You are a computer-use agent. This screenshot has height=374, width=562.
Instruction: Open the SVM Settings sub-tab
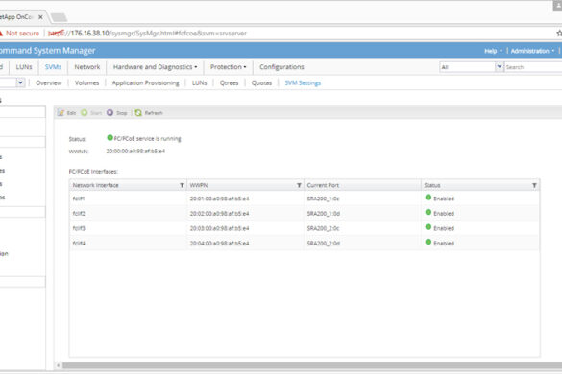point(303,83)
